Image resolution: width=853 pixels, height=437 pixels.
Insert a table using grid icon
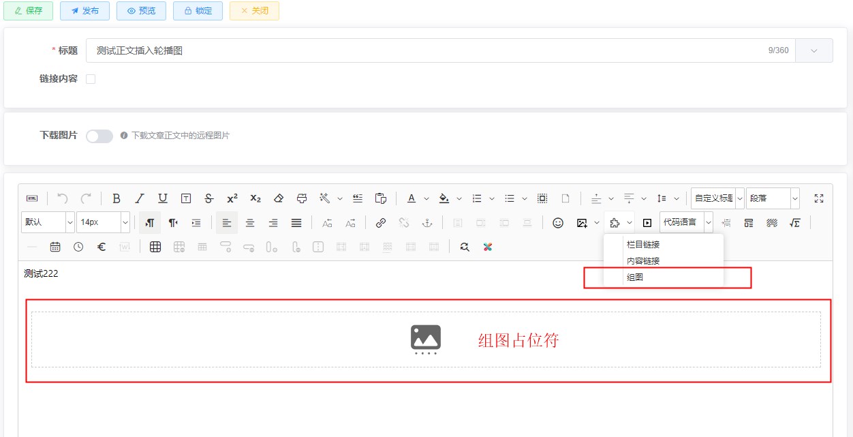pyautogui.click(x=155, y=247)
